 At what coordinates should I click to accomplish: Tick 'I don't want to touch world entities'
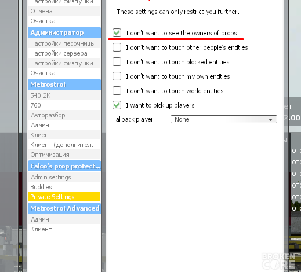point(117,91)
